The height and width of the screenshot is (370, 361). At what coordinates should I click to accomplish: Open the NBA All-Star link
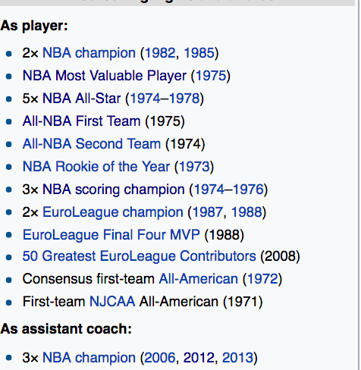(x=82, y=99)
